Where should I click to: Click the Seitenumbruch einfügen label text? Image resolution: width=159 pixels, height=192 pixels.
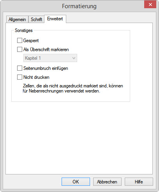pyautogui.click(x=46, y=68)
